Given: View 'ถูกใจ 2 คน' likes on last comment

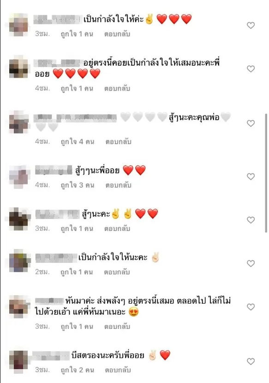Looking at the screenshot, I should point(78,370).
